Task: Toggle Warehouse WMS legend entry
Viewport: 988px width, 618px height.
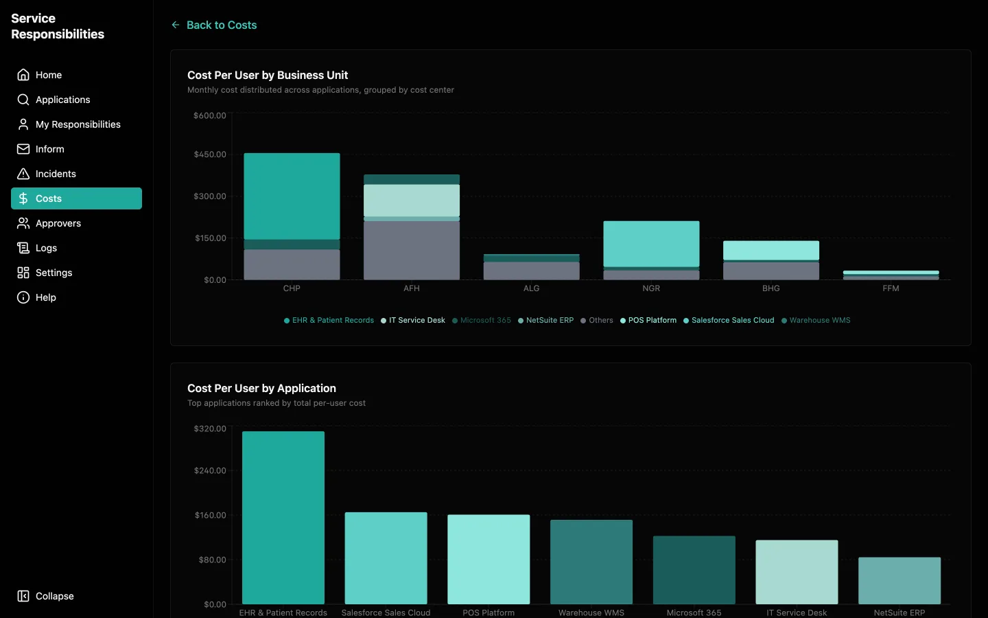Action: point(816,320)
